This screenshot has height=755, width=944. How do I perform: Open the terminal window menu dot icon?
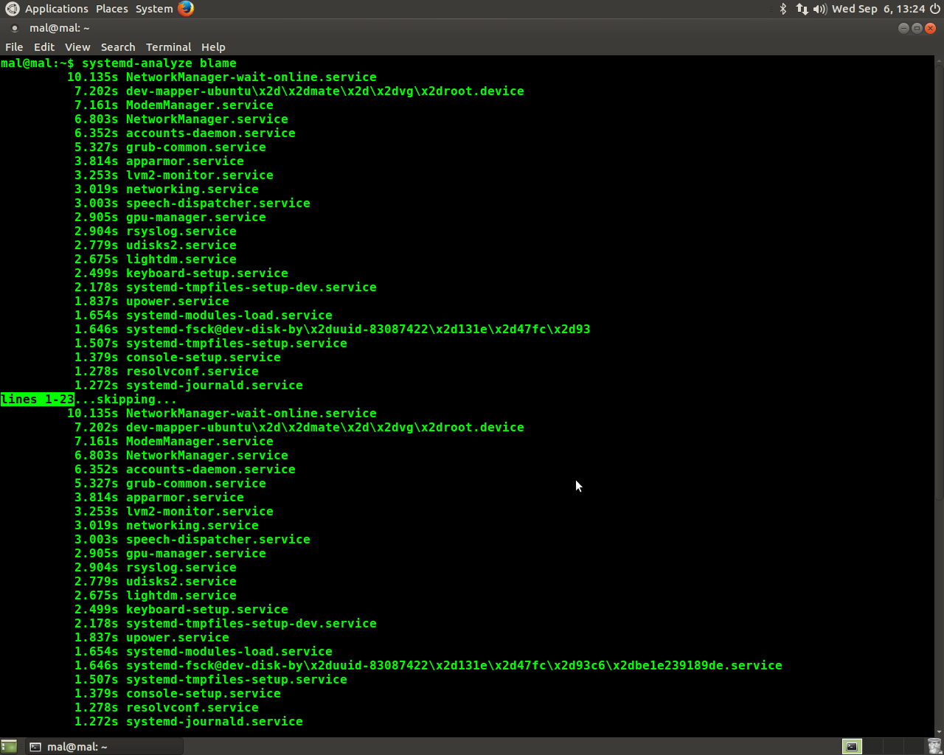click(14, 28)
